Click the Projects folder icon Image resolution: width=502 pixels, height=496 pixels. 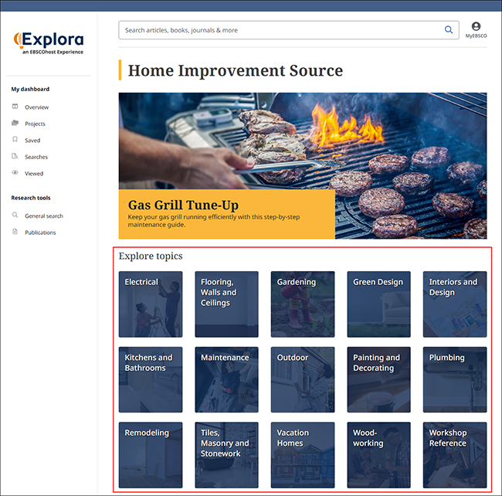click(15, 123)
